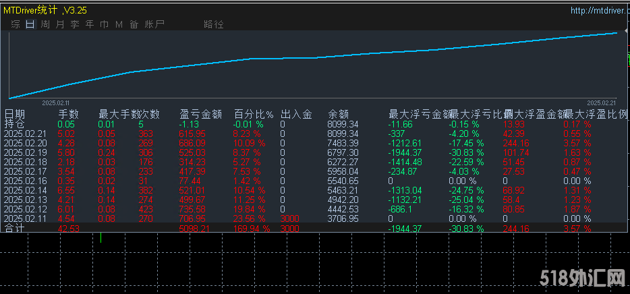The width and height of the screenshot is (630, 294).
Task: Select the 2025.02.16 date row
Action: tap(26, 181)
